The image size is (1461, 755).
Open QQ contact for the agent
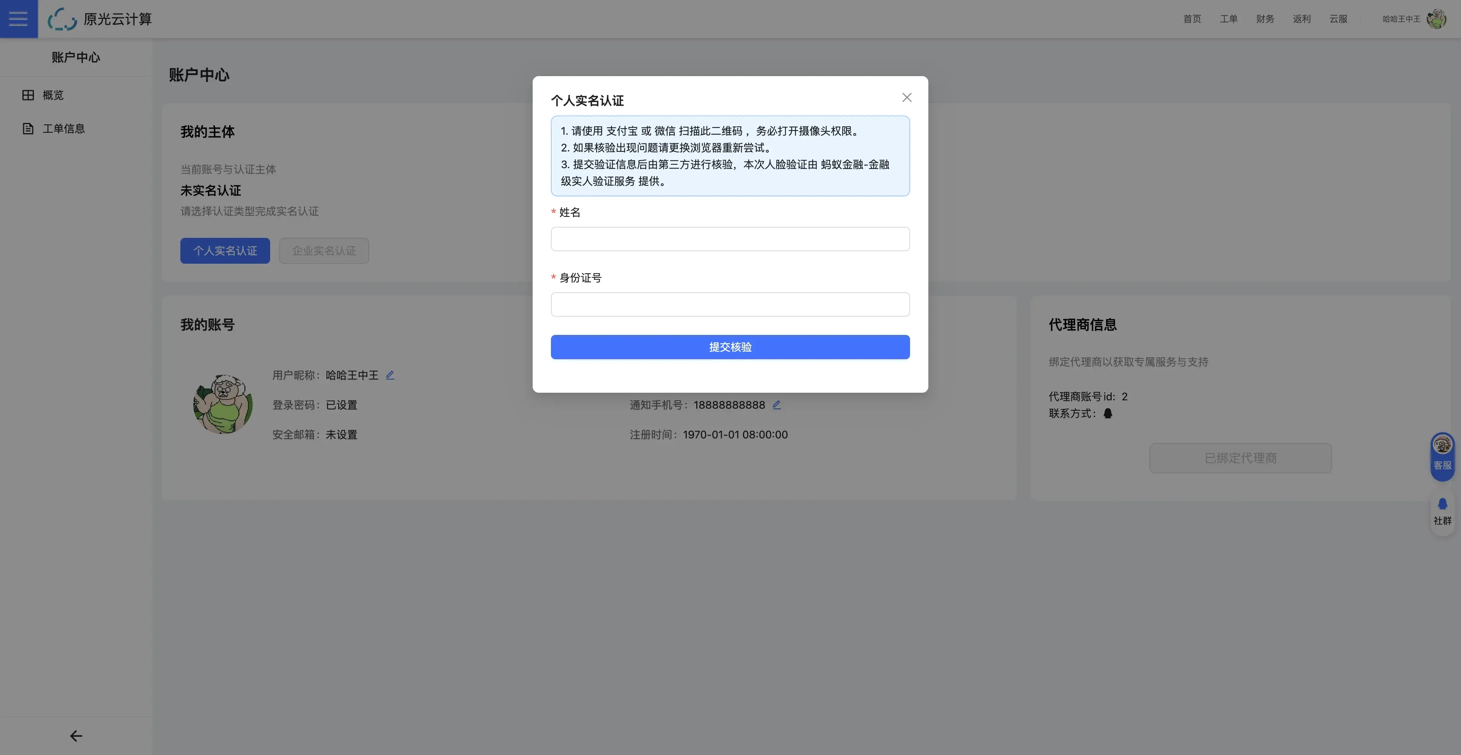point(1108,414)
